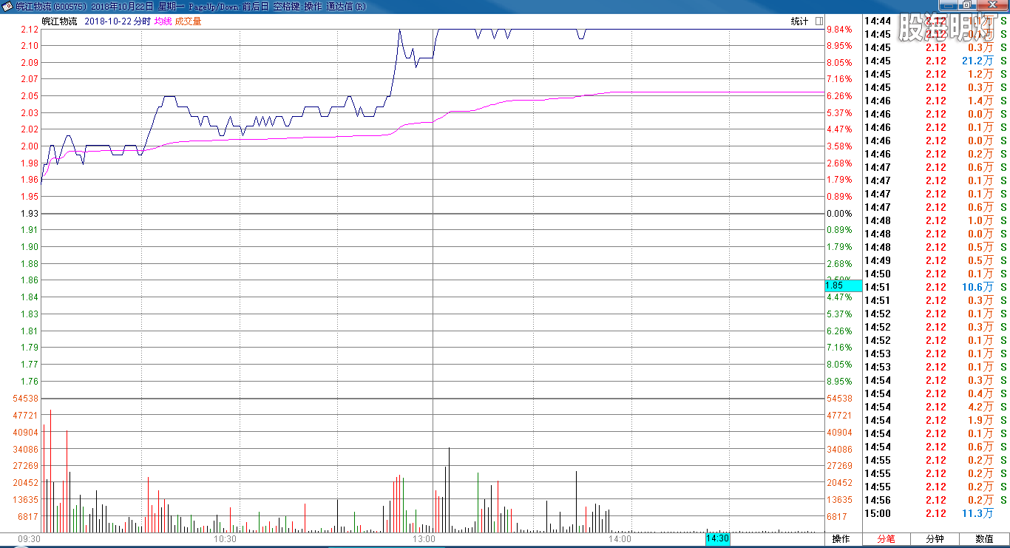The image size is (1010, 548).
Task: Click the 0.00% baseline axis label
Action: point(839,214)
